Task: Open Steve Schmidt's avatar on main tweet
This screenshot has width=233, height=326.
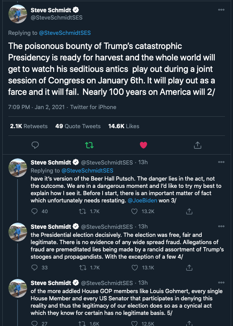Action: [18, 14]
